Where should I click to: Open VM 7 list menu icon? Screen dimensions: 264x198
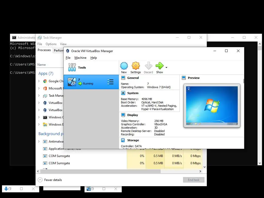110,82
